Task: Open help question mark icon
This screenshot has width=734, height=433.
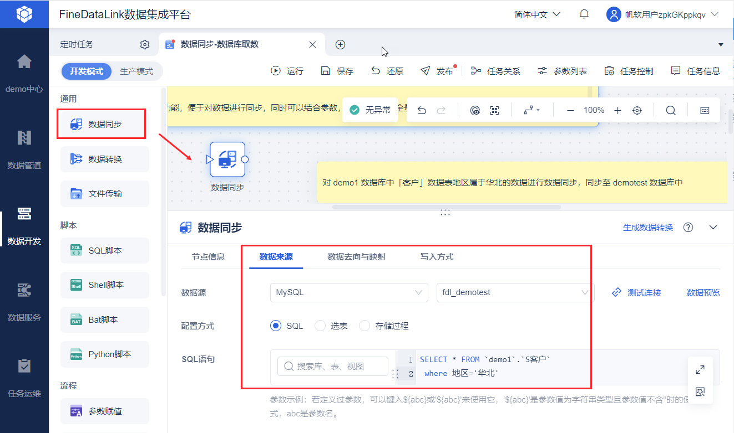Action: (689, 228)
